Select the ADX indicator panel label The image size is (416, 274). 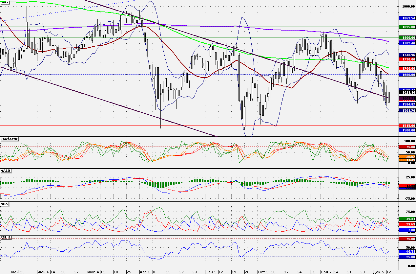(5, 204)
